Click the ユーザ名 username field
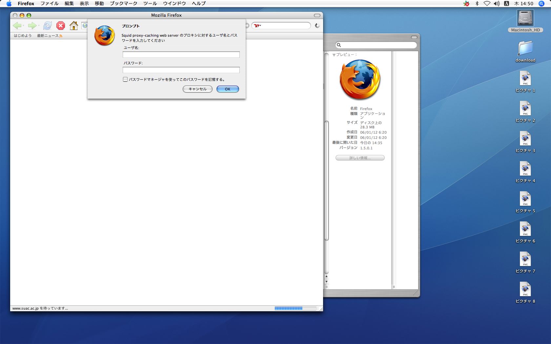 tap(181, 54)
